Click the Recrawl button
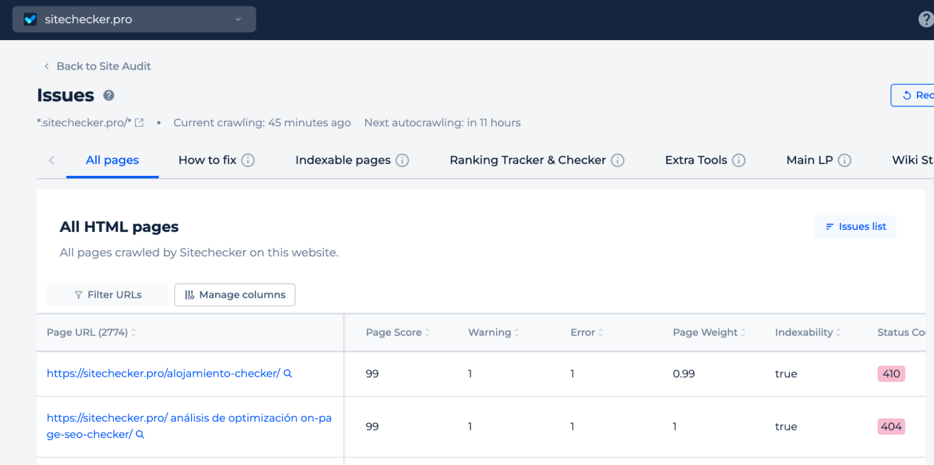This screenshot has height=465, width=934. click(913, 95)
